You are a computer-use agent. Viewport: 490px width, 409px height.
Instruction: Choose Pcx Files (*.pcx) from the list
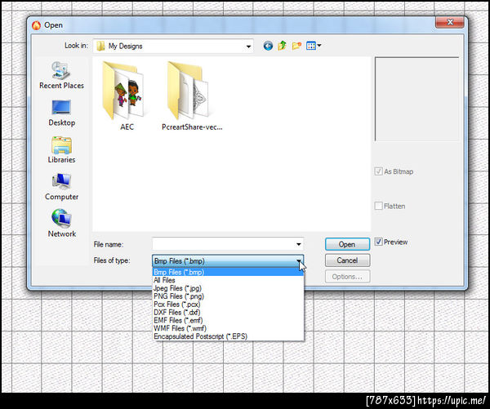point(228,305)
